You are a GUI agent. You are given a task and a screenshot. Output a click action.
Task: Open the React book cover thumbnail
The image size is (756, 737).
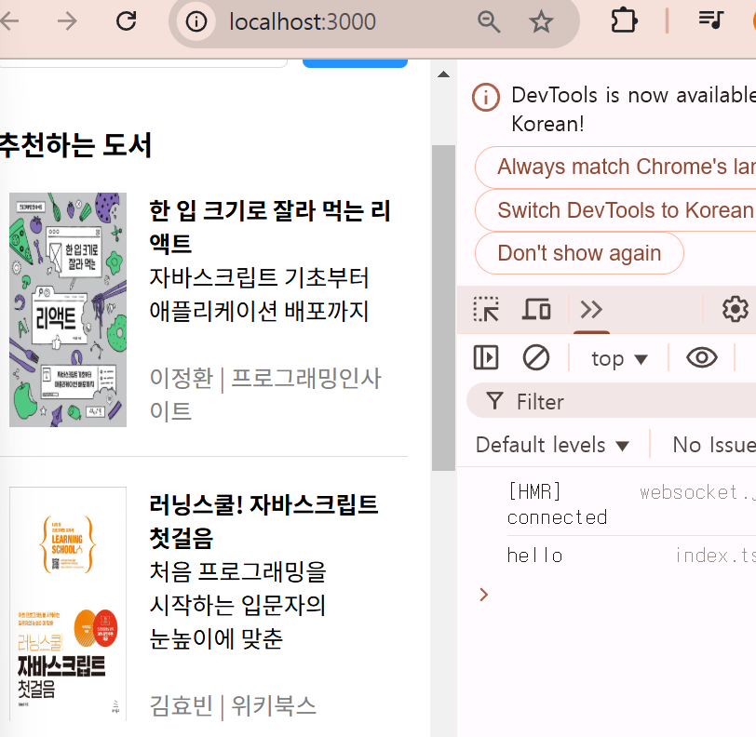point(68,310)
